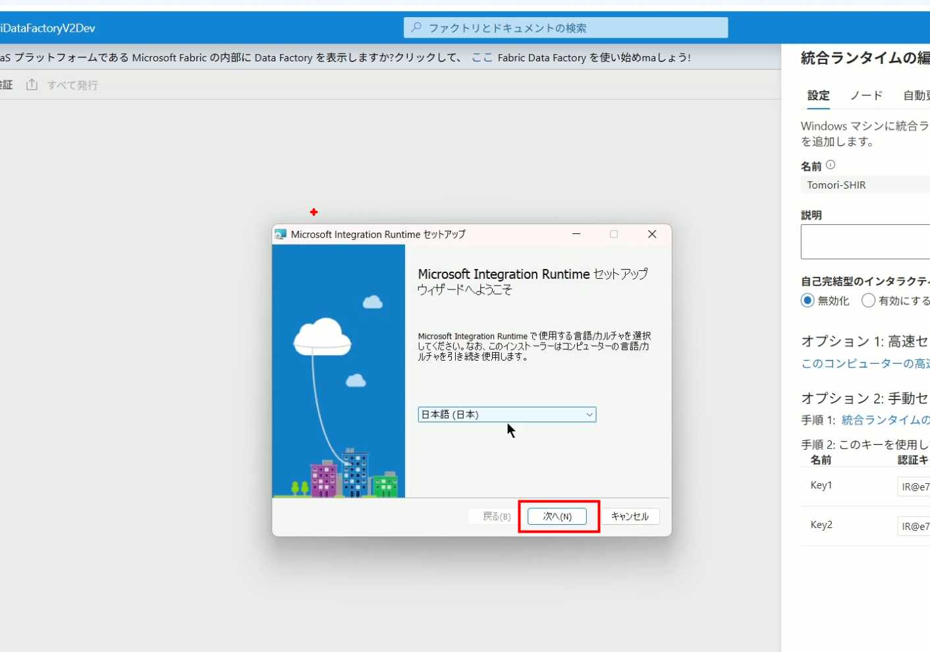Minimize the Integration Runtime setup window
Viewport: 930px width, 652px height.
[576, 234]
